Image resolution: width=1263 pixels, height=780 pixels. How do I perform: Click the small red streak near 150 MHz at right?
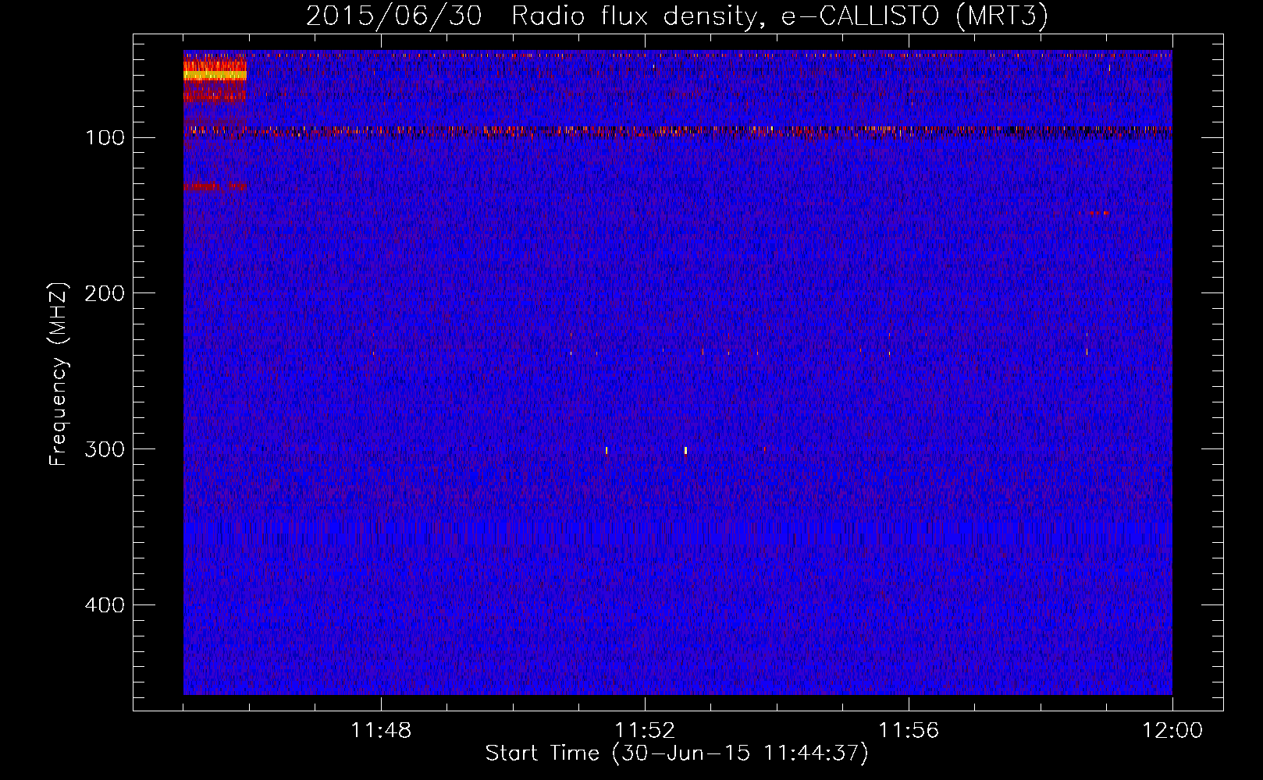1094,213
